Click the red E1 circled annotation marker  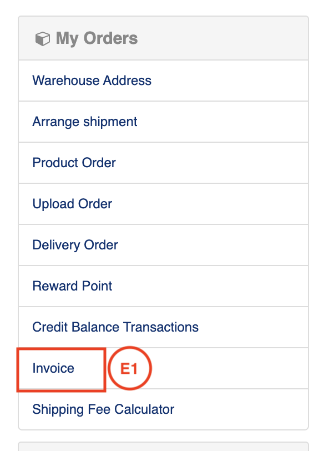click(130, 368)
